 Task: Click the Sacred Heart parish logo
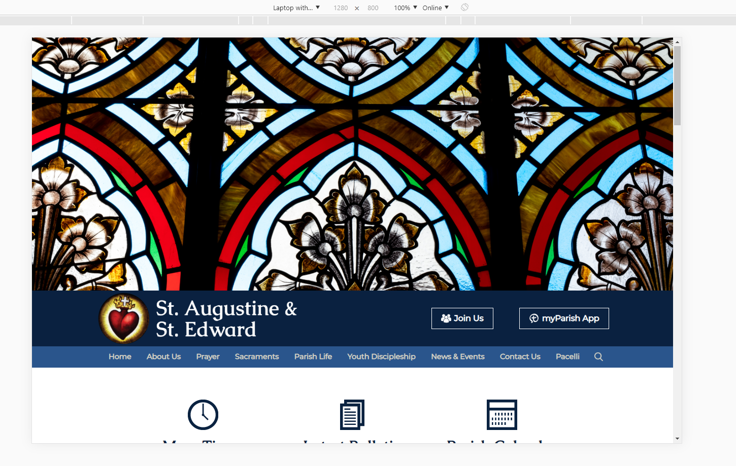(123, 318)
